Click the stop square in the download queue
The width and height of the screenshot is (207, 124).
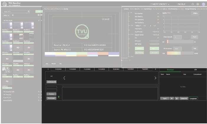pyautogui.click(x=172, y=98)
